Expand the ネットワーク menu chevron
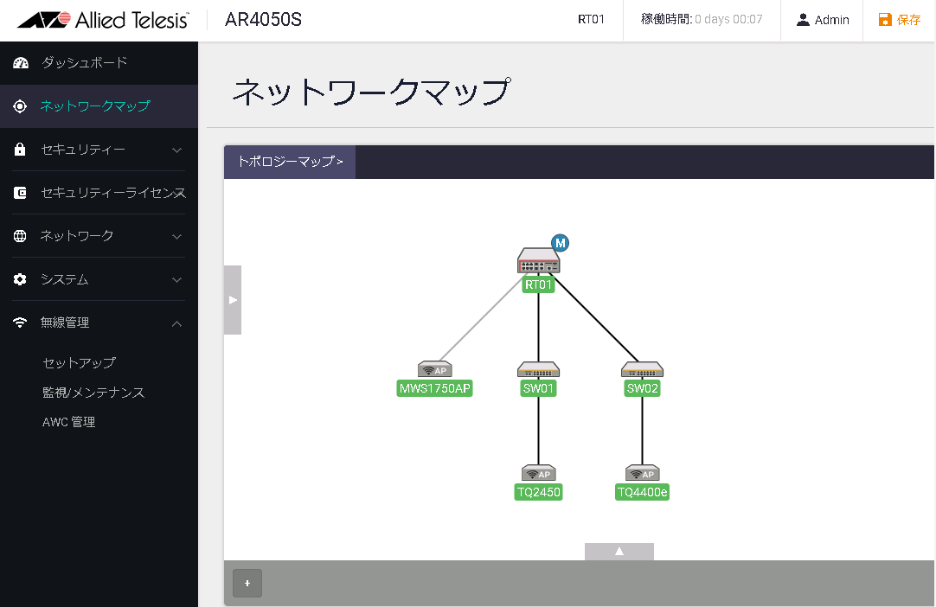This screenshot has width=936, height=607. click(176, 236)
